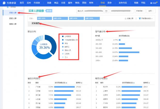Toggle 学生 legend entry
The height and width of the screenshot is (109, 160).
(x=65, y=43)
